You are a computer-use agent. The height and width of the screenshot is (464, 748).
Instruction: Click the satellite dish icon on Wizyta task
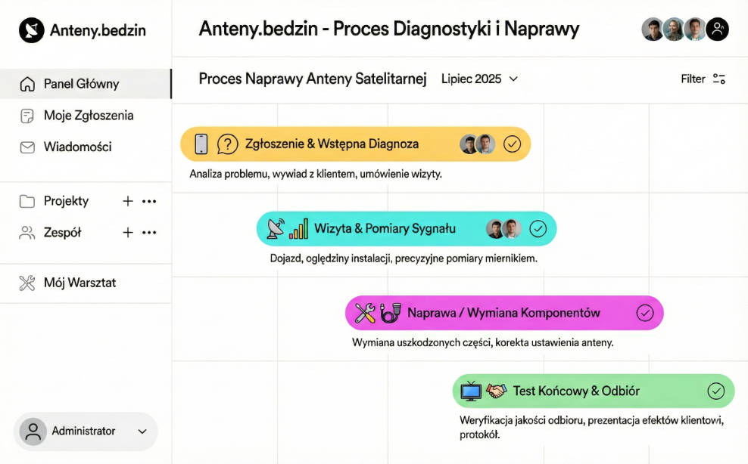[276, 229]
